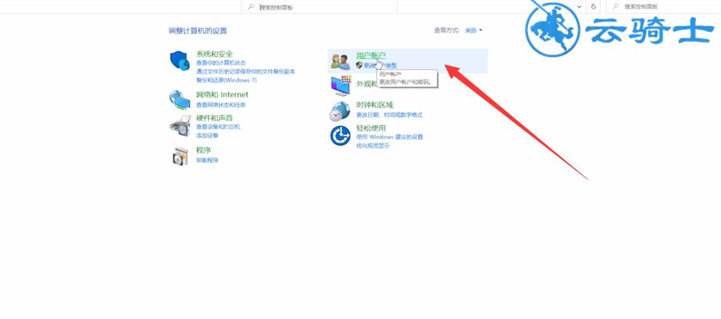This screenshot has height=319, width=721.
Task: Open the 系统和安全 shield icon
Action: point(180,61)
